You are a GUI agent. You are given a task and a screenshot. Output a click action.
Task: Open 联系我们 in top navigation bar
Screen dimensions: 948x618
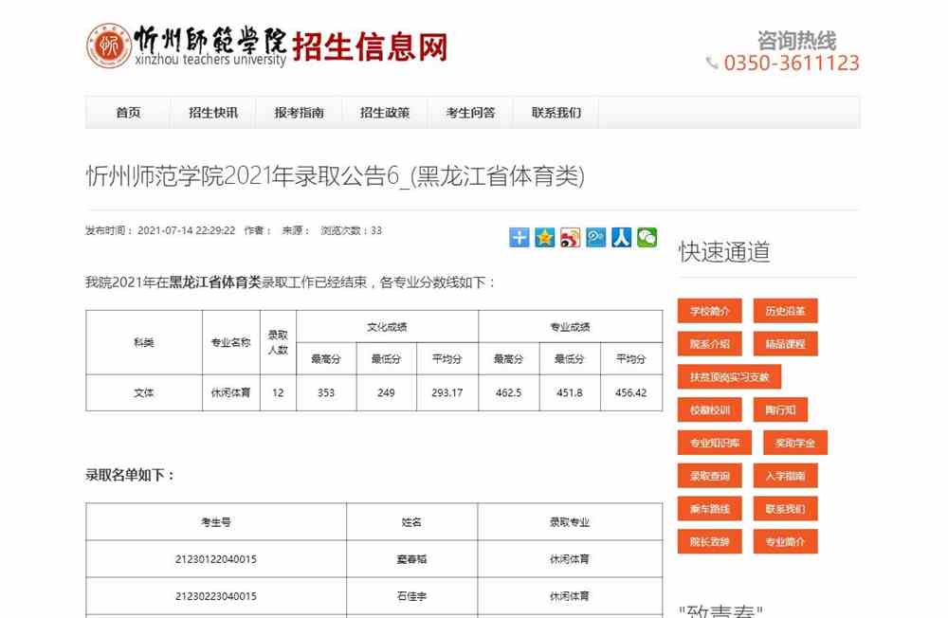(x=556, y=113)
